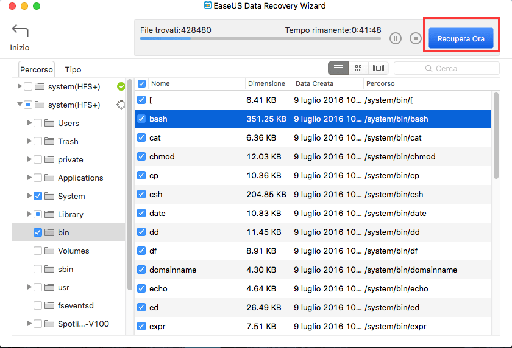Expand the first system(HFS+) tree node

(x=20, y=86)
